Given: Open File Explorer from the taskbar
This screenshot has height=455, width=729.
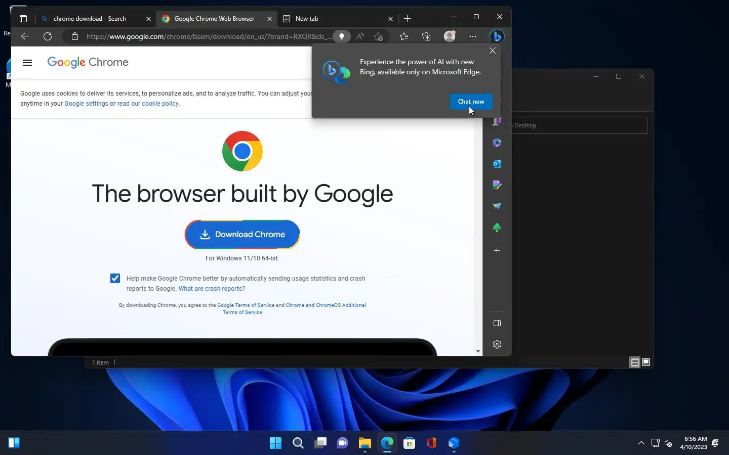Looking at the screenshot, I should click(365, 443).
